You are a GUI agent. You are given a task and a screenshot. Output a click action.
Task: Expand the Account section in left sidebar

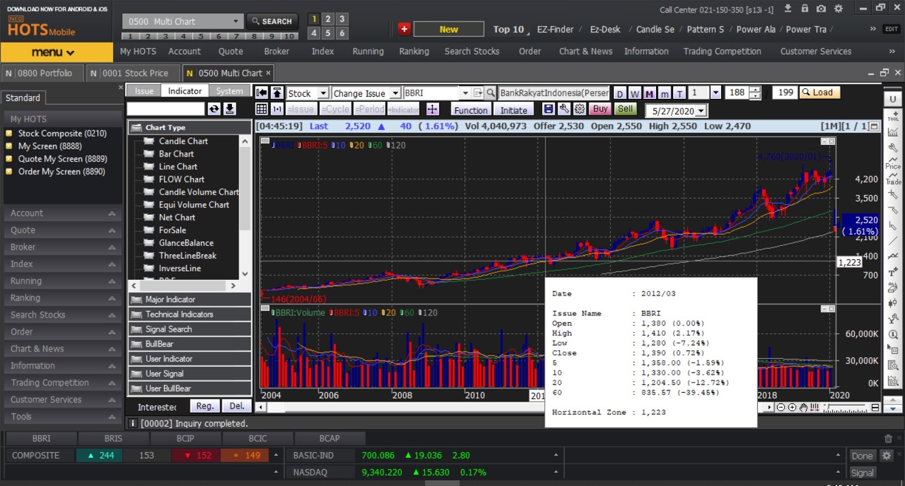coord(63,213)
